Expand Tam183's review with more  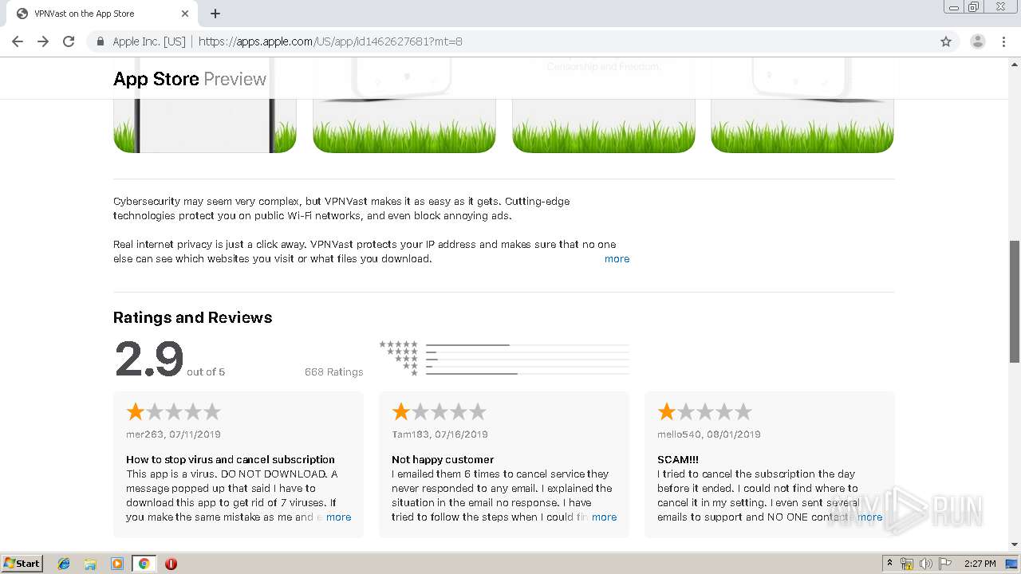tap(604, 517)
